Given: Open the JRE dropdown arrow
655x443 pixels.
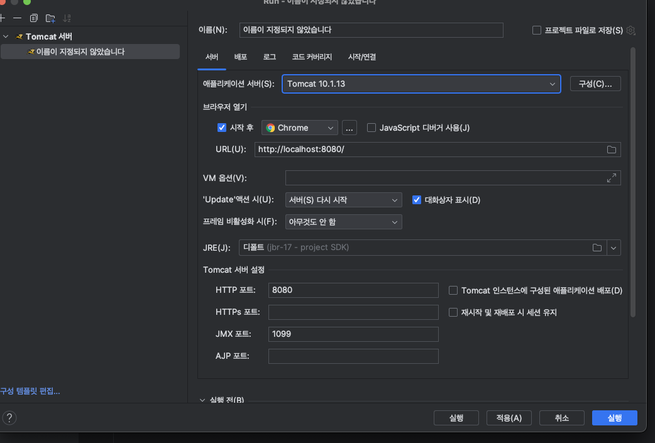Looking at the screenshot, I should (614, 248).
